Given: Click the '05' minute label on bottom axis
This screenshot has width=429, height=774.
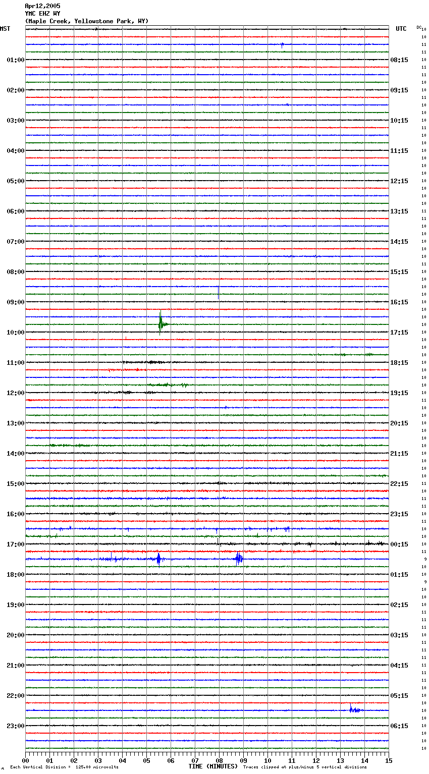Looking at the screenshot, I should point(146,760).
